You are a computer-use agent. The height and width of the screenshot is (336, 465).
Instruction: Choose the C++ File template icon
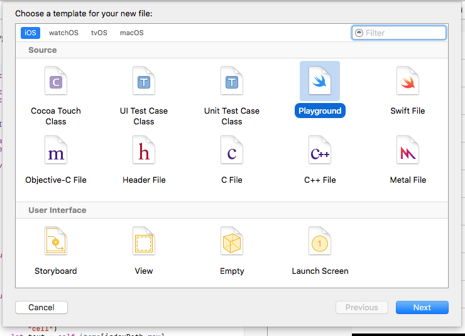320,151
